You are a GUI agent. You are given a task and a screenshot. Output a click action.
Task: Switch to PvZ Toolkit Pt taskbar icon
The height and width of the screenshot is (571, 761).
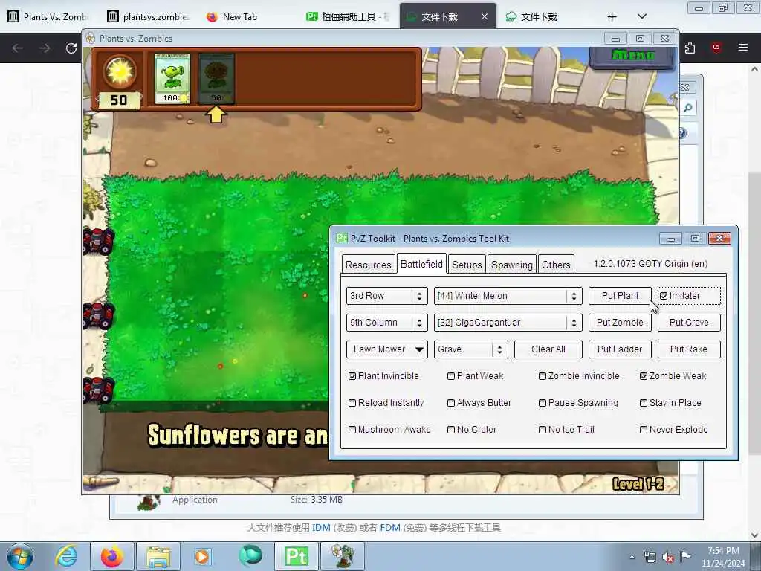(297, 556)
